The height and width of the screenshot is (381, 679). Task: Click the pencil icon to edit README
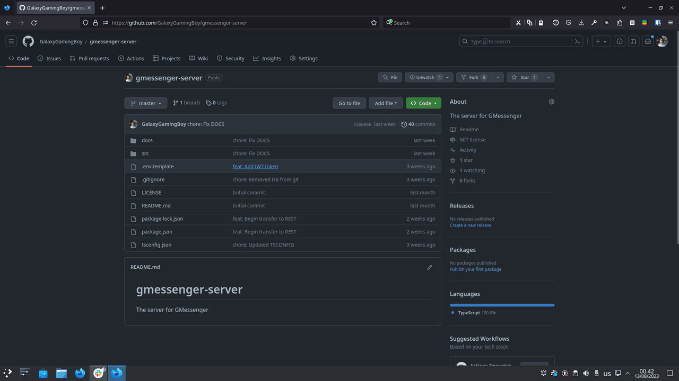430,267
